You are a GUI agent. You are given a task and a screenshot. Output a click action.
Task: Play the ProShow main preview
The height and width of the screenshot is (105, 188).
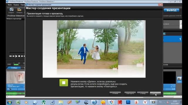pyautogui.click(x=16, y=56)
